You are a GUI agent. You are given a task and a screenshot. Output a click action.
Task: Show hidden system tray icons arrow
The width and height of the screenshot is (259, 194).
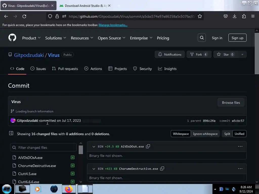tap(215, 189)
